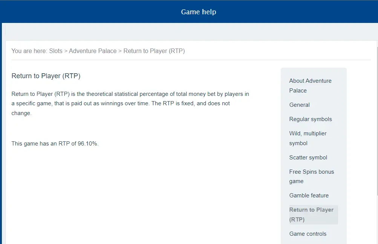Viewport: 378px width, 244px height.
Task: Click the Return to Player (RTP) page heading
Action: [46, 76]
